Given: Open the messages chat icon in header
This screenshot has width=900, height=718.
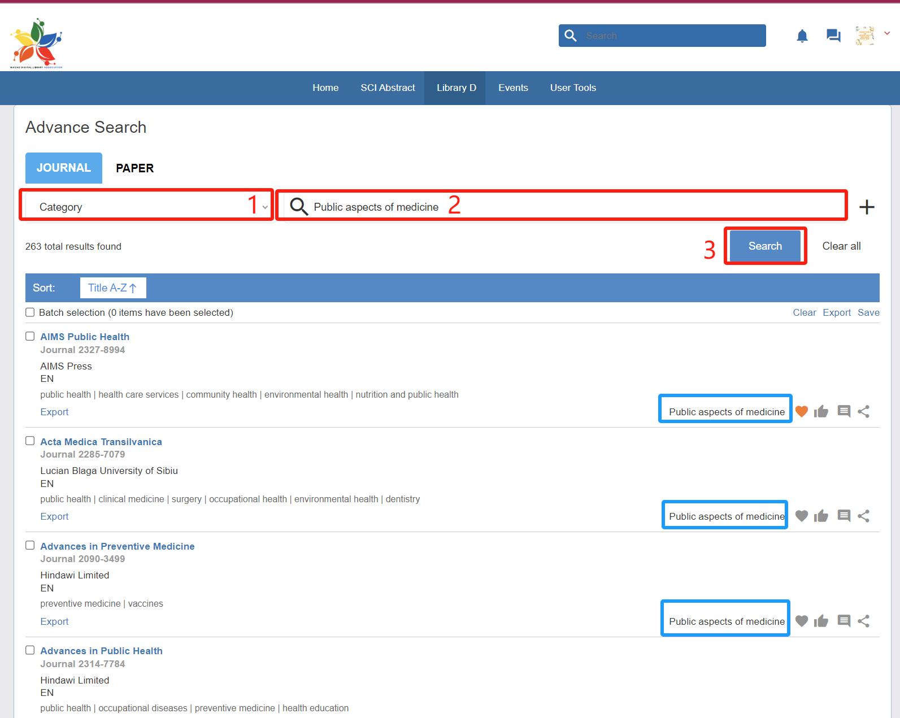Looking at the screenshot, I should click(833, 36).
